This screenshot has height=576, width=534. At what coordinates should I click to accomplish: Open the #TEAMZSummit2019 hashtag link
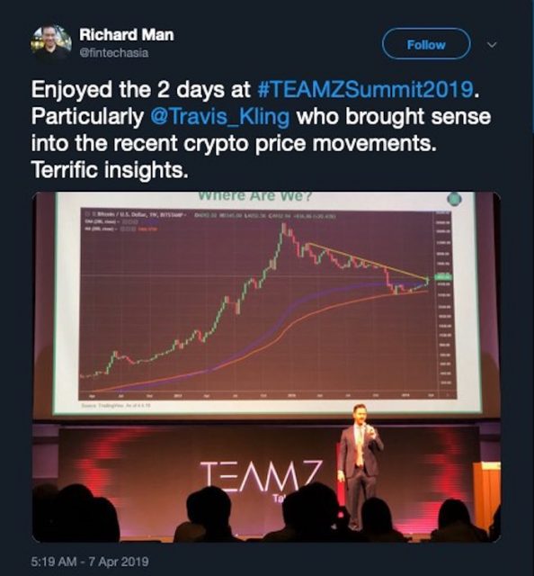tap(365, 89)
